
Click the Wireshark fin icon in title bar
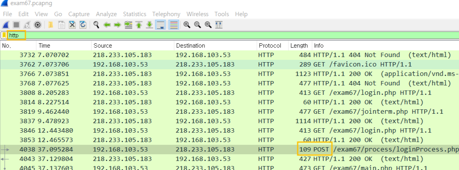(x=4, y=3)
